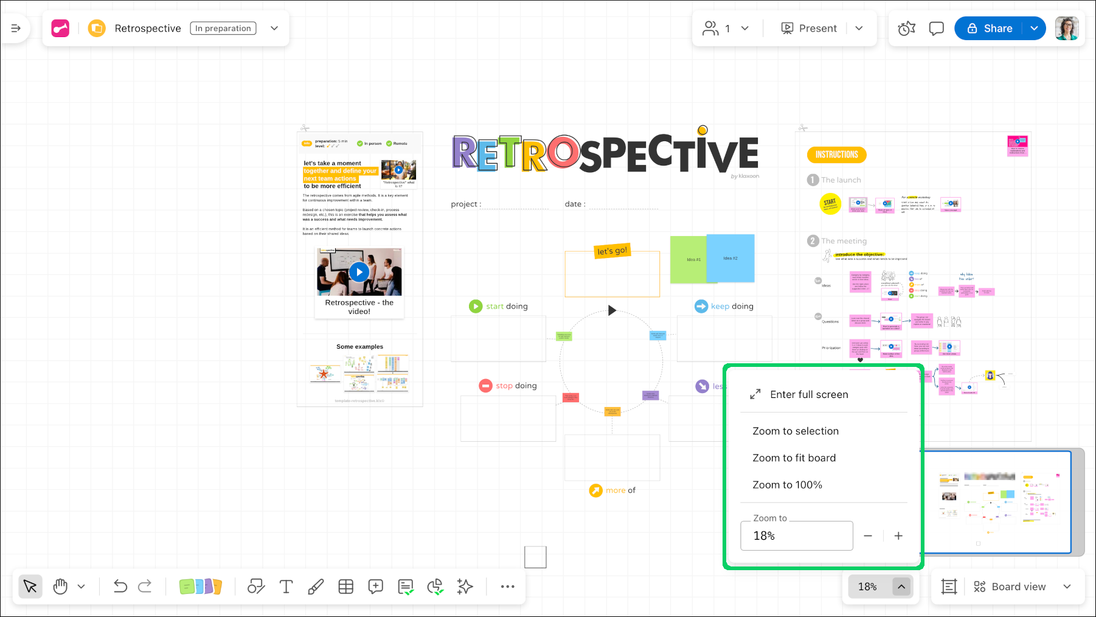Click the Zoom to percentage input field

coord(796,536)
